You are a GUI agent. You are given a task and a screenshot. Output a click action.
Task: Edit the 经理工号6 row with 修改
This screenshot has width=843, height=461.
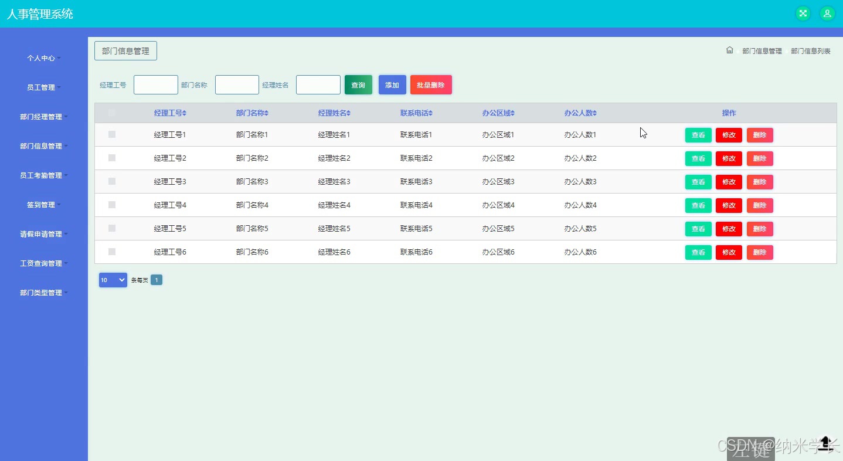tap(729, 252)
